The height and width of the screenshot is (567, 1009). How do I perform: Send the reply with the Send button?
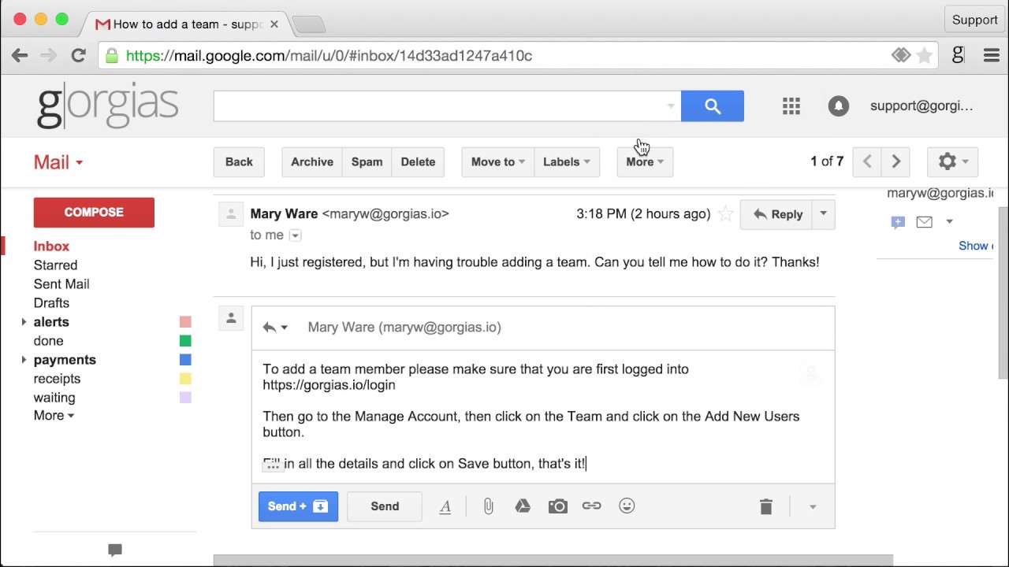[x=384, y=506]
